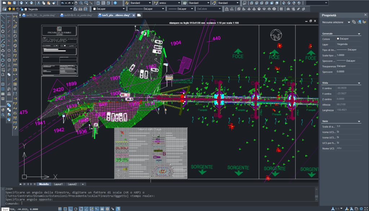Expand the 'Nessuna selezione' dropdown
The image size is (369, 211).
pos(349,22)
